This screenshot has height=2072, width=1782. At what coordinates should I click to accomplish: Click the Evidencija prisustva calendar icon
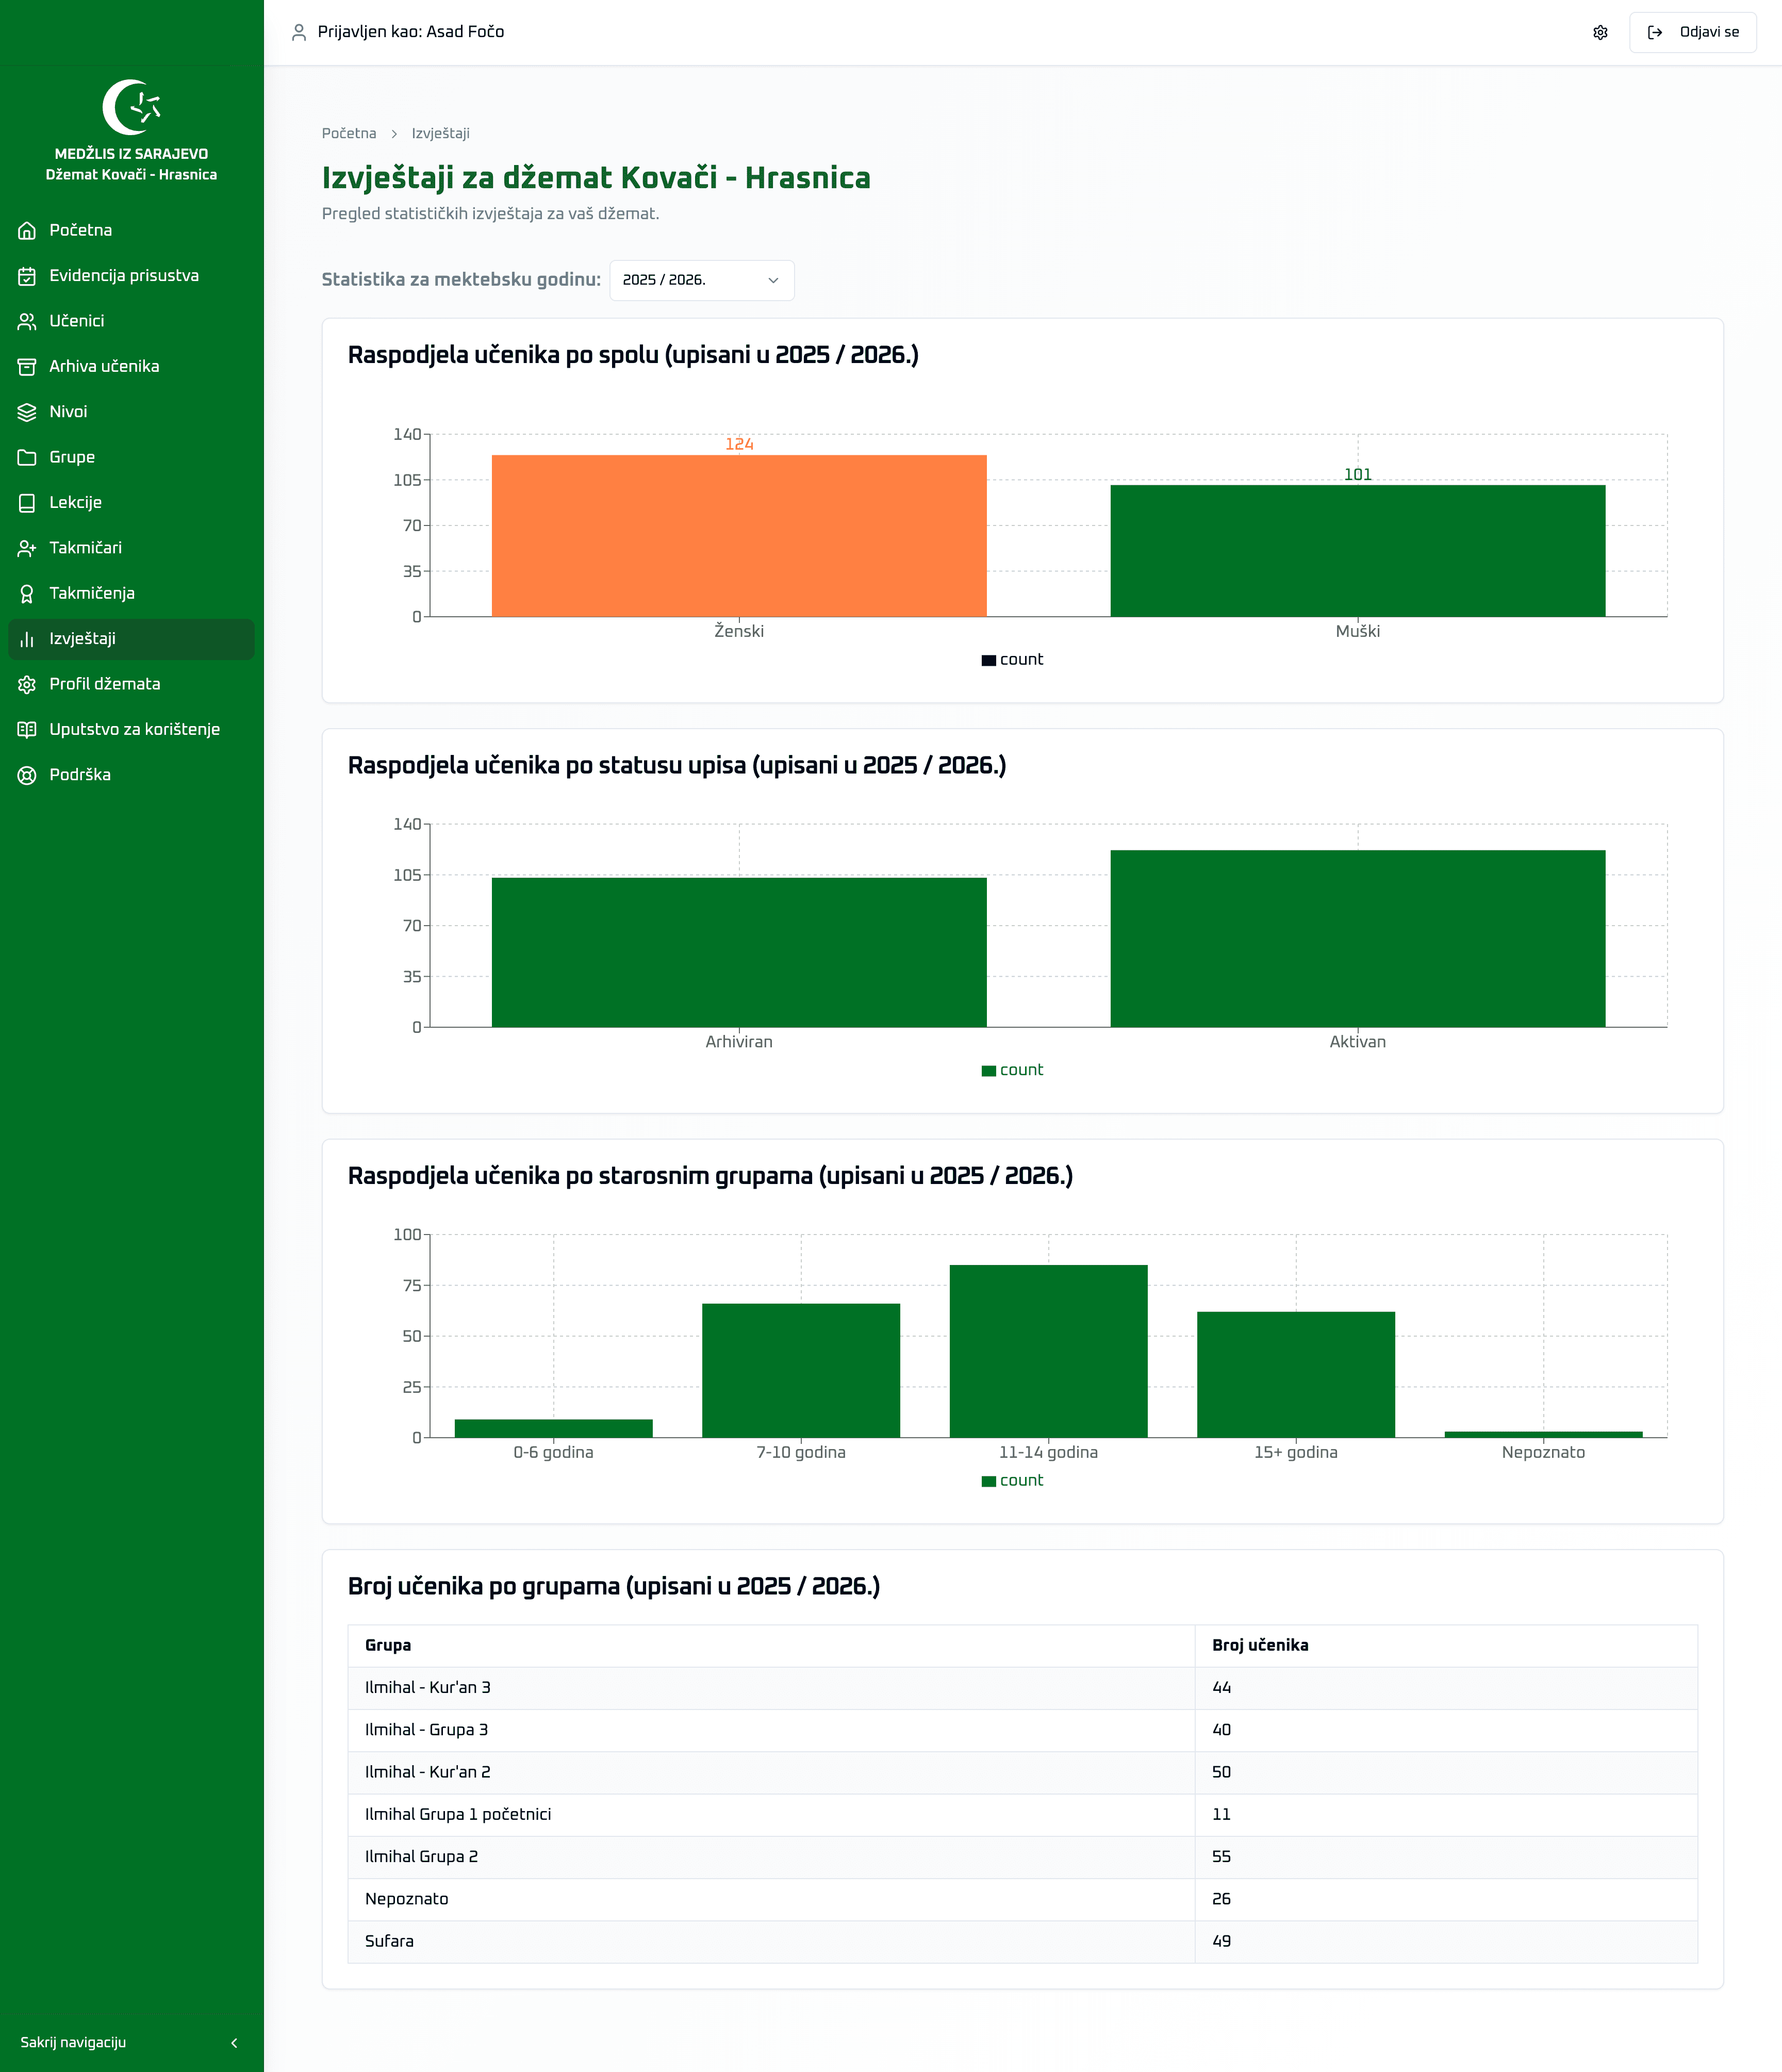coord(27,276)
